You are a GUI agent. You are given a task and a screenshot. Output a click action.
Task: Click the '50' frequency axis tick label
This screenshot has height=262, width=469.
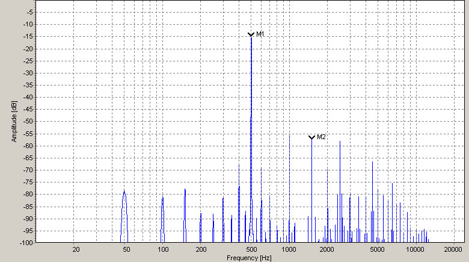tap(126, 249)
